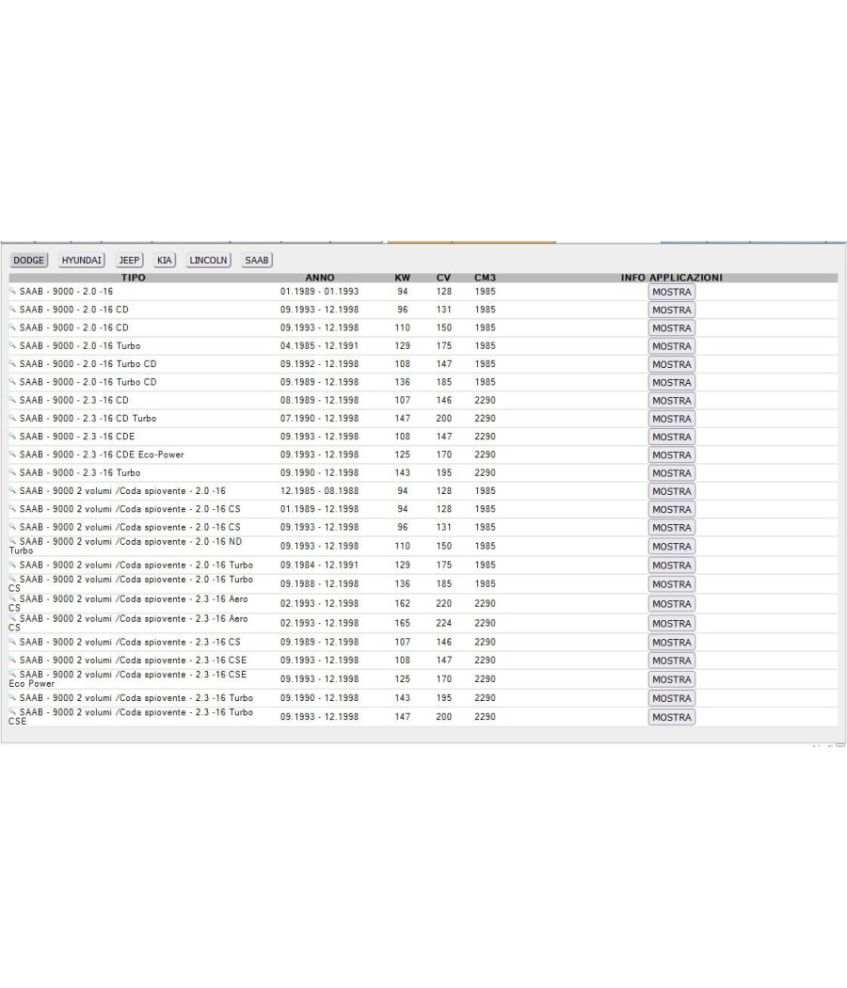Click MOSTRA for 2.3 -16 Aero CS 224 CV
Viewport: 847px width, 988px height.
pyautogui.click(x=672, y=623)
